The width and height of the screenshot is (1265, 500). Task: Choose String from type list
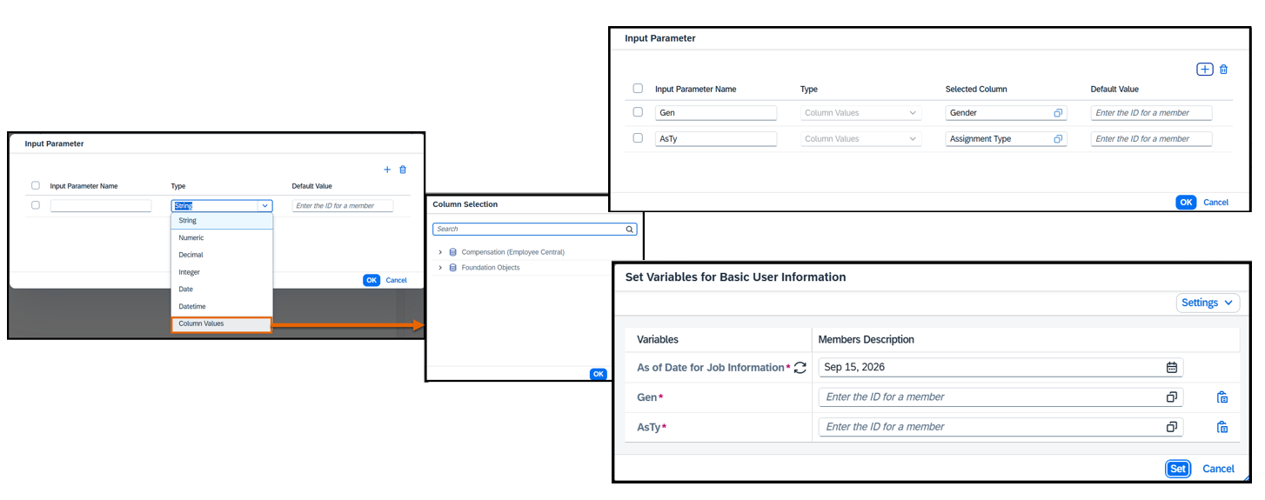(222, 221)
